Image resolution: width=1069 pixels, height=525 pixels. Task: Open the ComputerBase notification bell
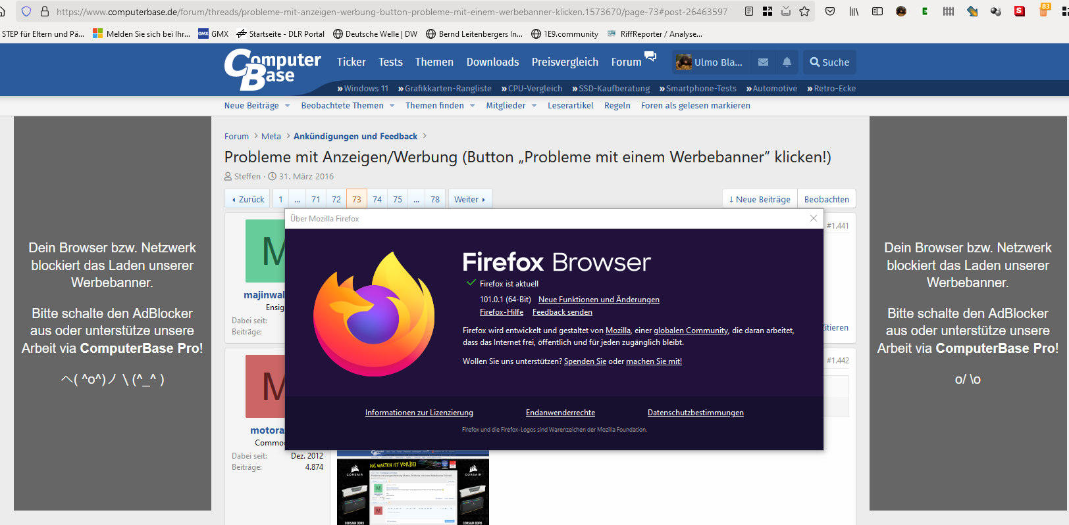(787, 62)
